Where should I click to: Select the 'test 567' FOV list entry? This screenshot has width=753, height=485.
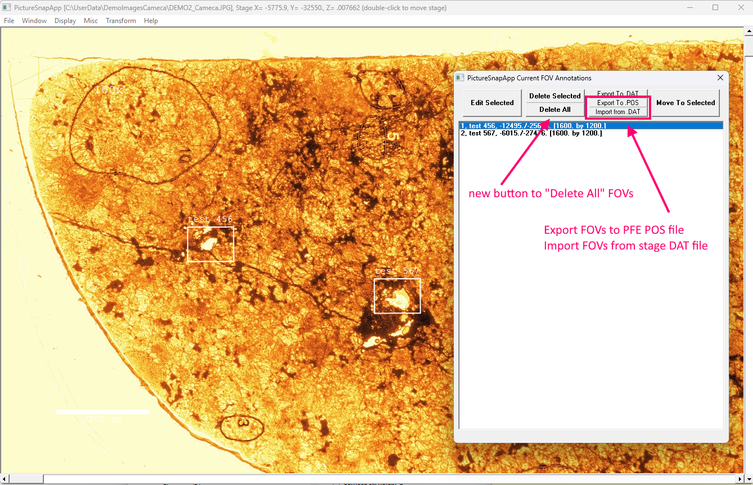(531, 133)
